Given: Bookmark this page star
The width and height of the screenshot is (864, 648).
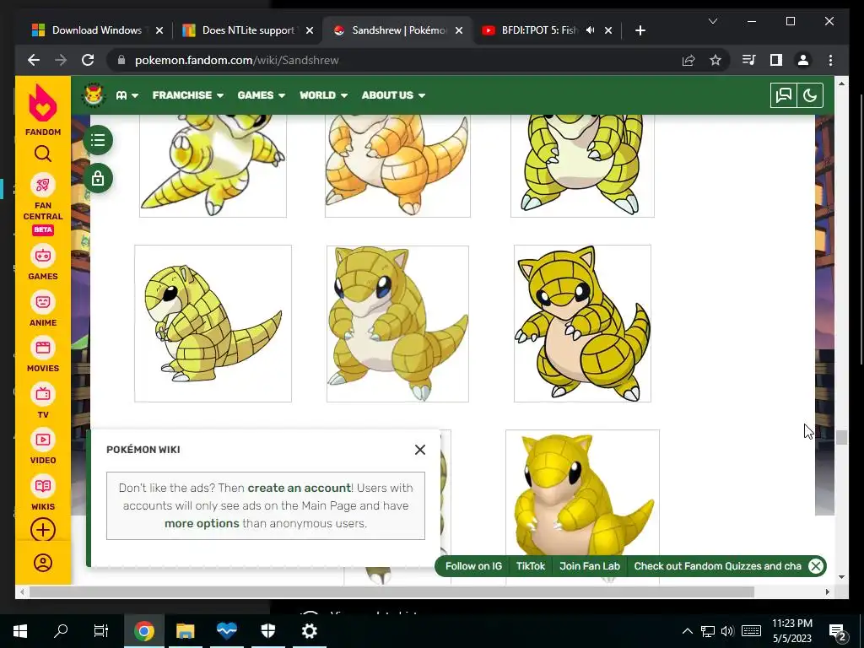Looking at the screenshot, I should tap(715, 61).
